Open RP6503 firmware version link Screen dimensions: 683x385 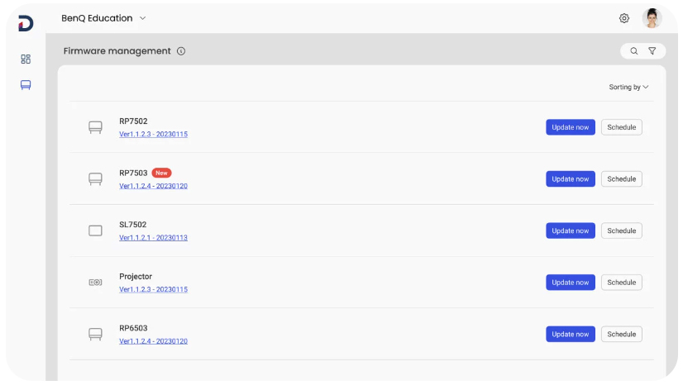pos(153,341)
